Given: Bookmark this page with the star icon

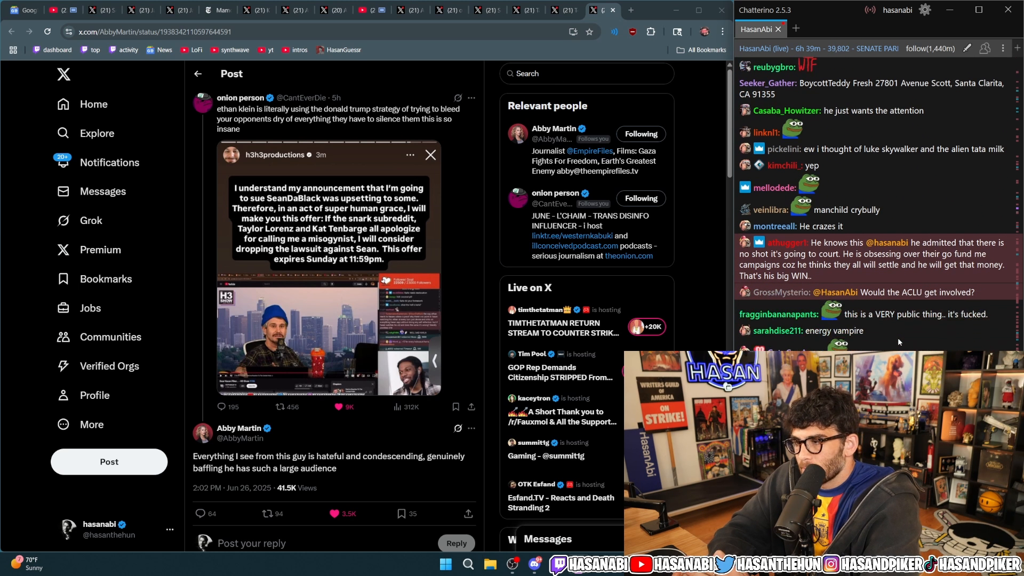Looking at the screenshot, I should [x=589, y=32].
